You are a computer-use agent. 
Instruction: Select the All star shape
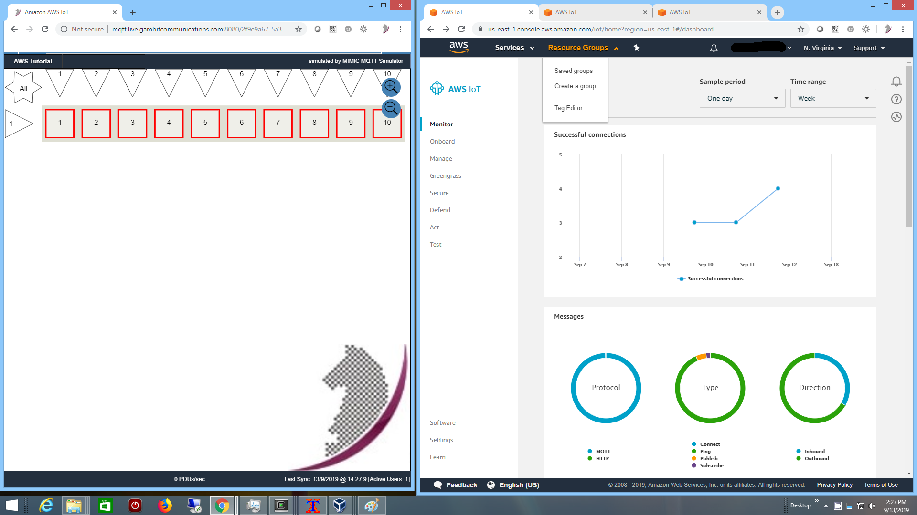[23, 88]
